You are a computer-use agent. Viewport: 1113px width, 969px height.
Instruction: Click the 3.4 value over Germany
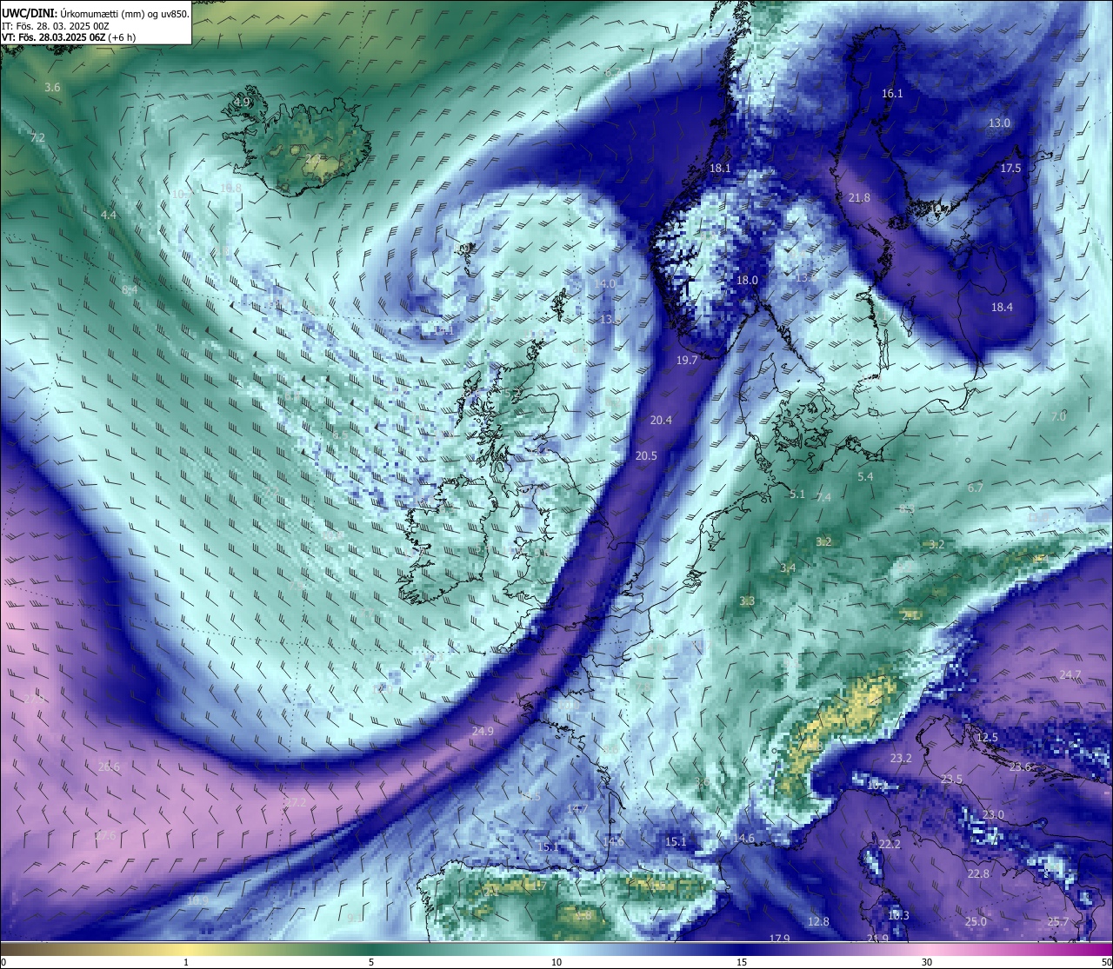(788, 567)
